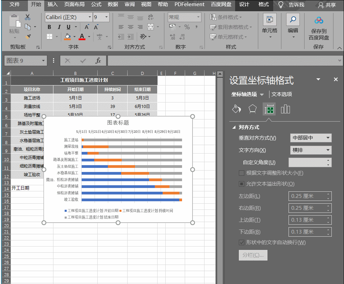This screenshot has width=344, height=284.
Task: Toggle Bold formatting
Action: pyautogui.click(x=49, y=27)
